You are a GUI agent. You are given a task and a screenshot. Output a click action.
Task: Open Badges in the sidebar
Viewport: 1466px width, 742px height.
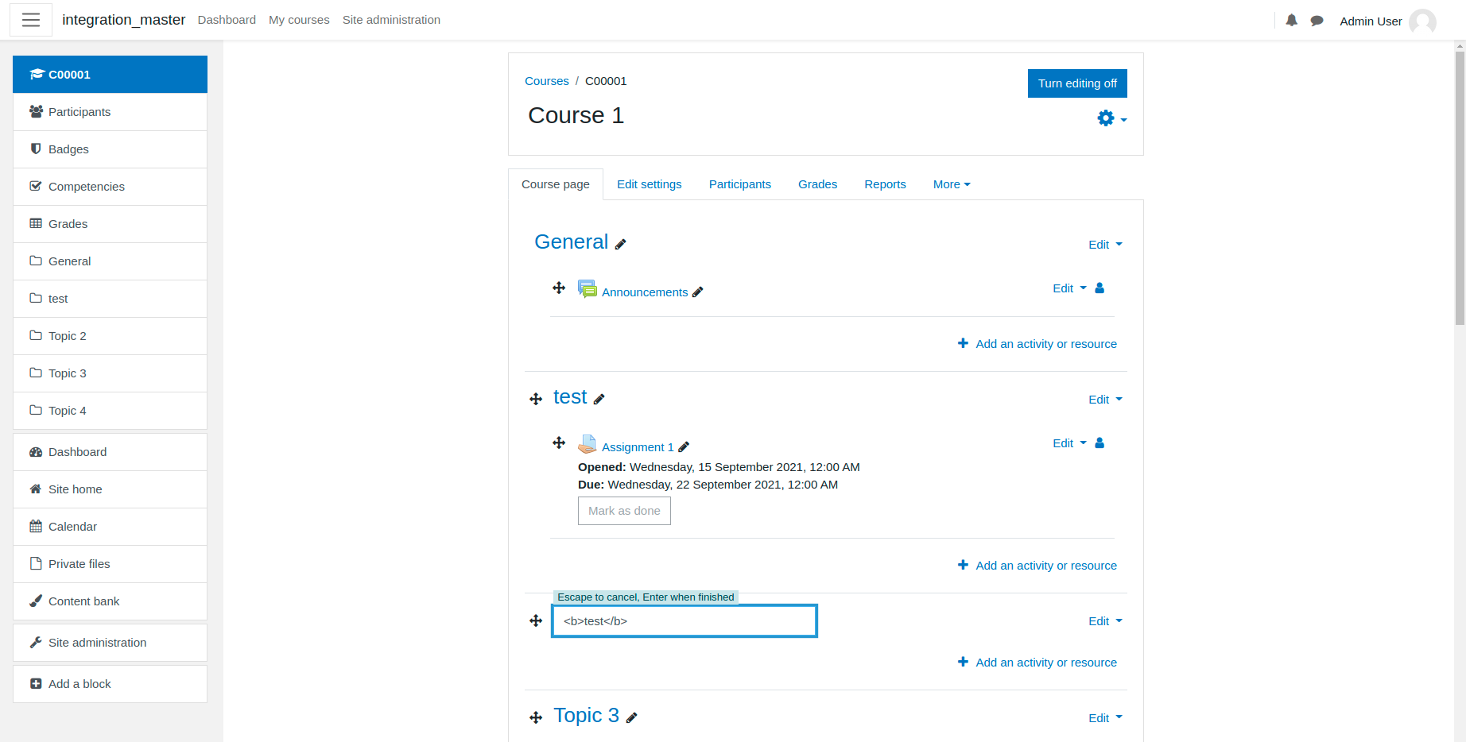click(x=110, y=149)
